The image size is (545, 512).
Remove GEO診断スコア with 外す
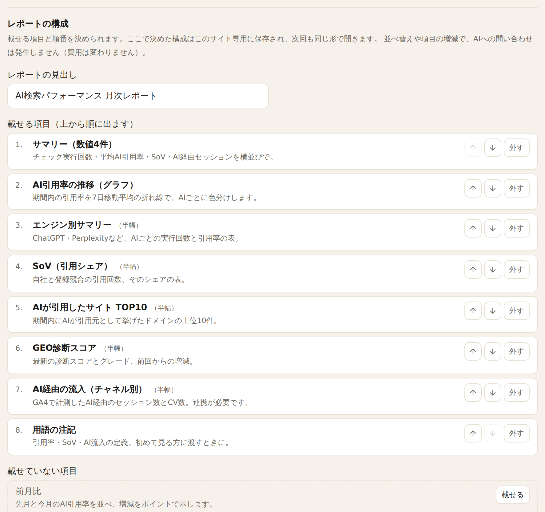(x=516, y=351)
